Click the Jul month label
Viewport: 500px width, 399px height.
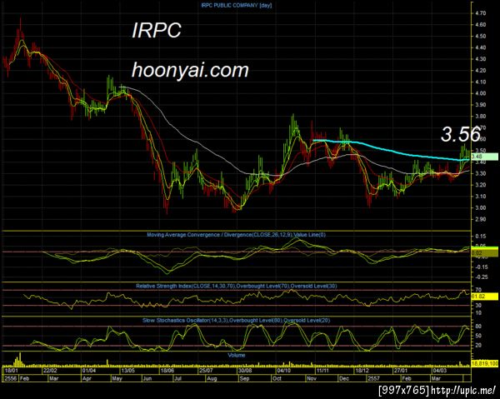[x=177, y=379]
